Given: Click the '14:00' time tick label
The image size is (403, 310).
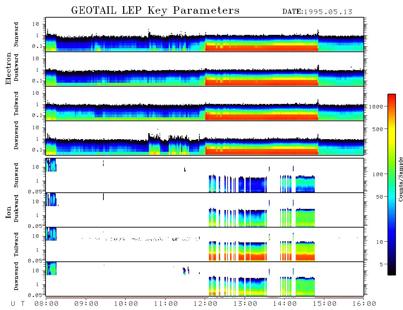Looking at the screenshot, I should point(285,304).
